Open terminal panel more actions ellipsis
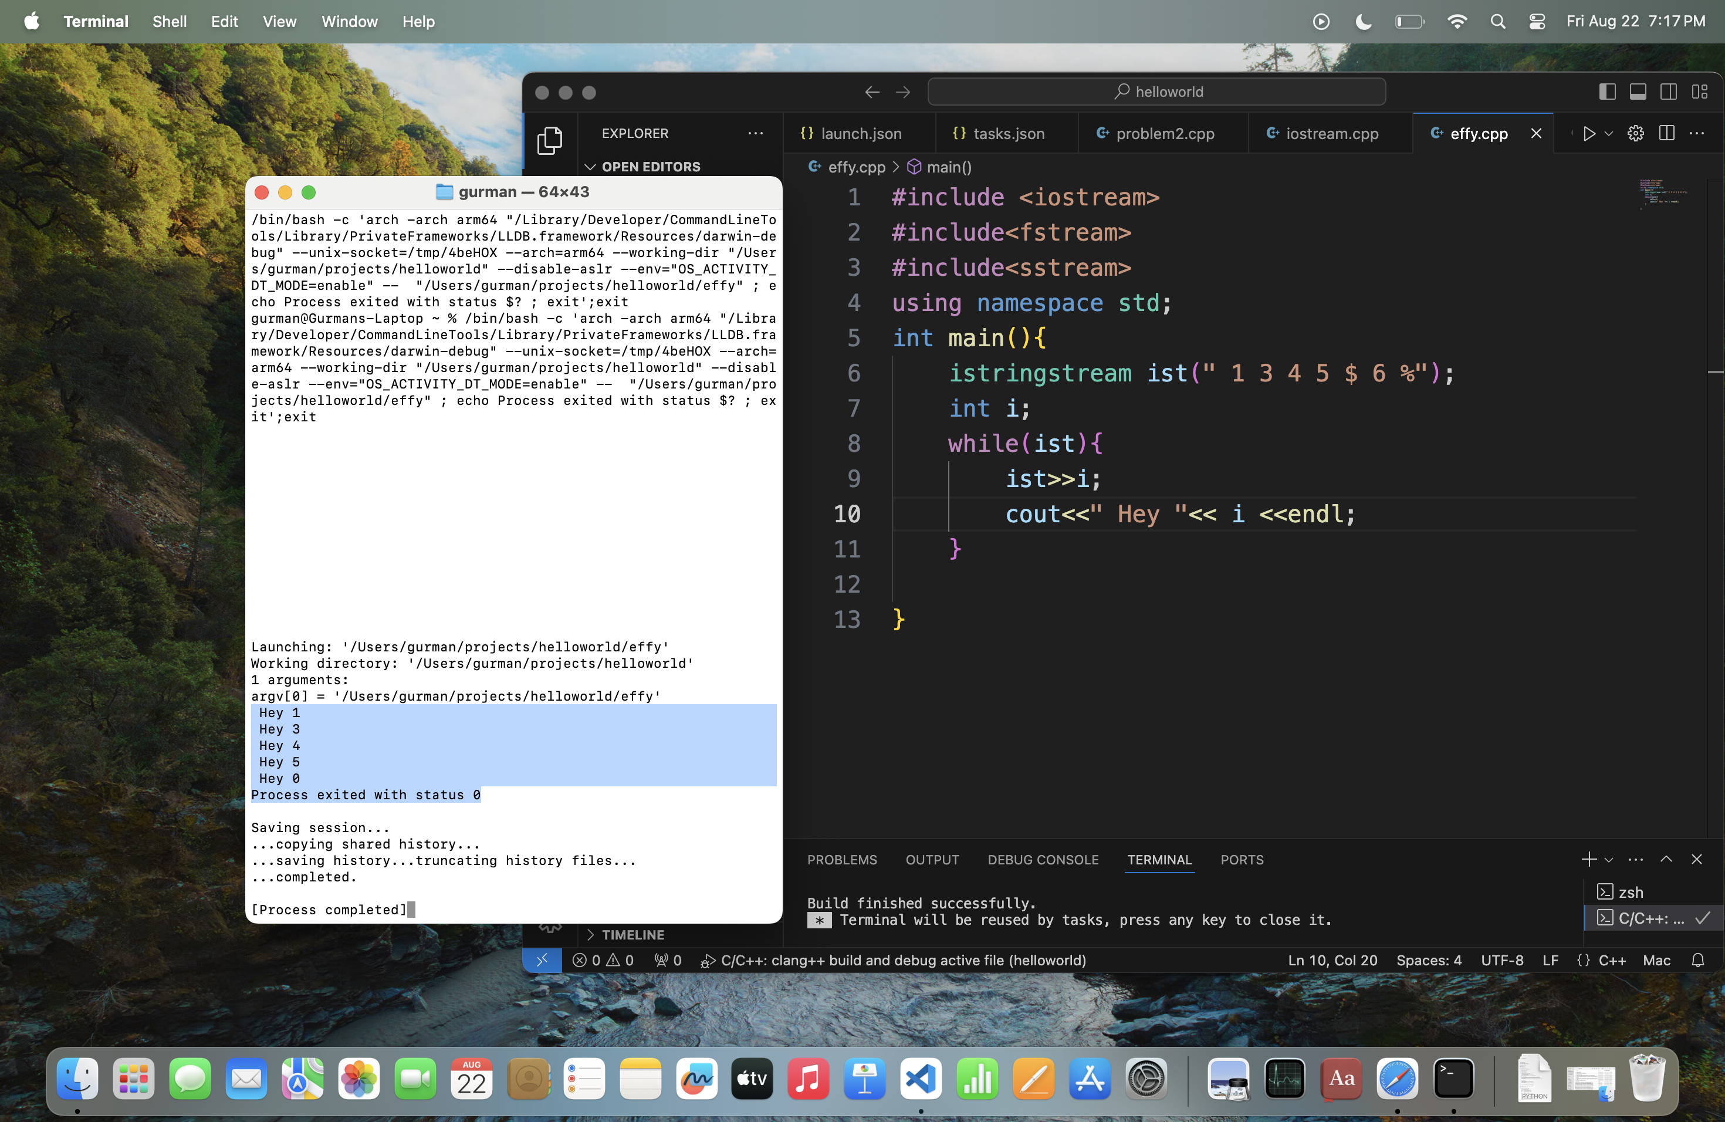This screenshot has height=1122, width=1725. pyautogui.click(x=1636, y=860)
